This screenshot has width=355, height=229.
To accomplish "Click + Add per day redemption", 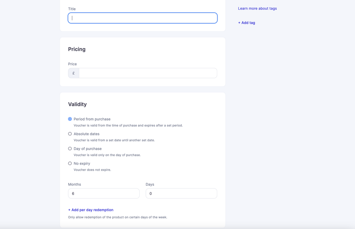I will [91, 210].
